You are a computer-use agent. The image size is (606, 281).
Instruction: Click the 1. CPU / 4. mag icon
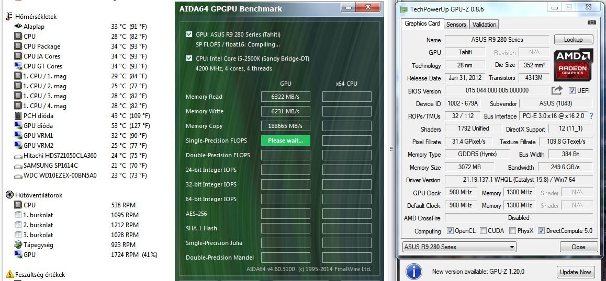[x=18, y=106]
